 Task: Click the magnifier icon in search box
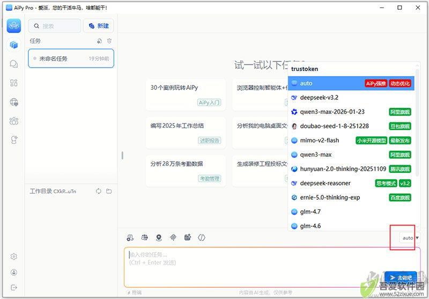[36, 26]
